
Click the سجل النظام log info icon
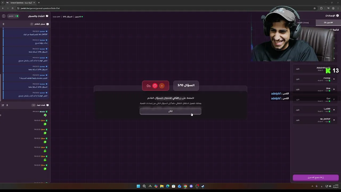47,24
